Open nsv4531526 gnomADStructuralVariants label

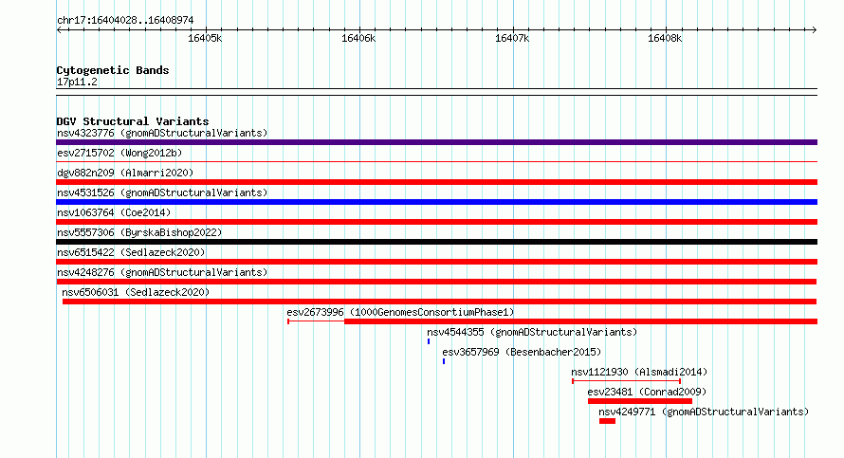tap(162, 192)
